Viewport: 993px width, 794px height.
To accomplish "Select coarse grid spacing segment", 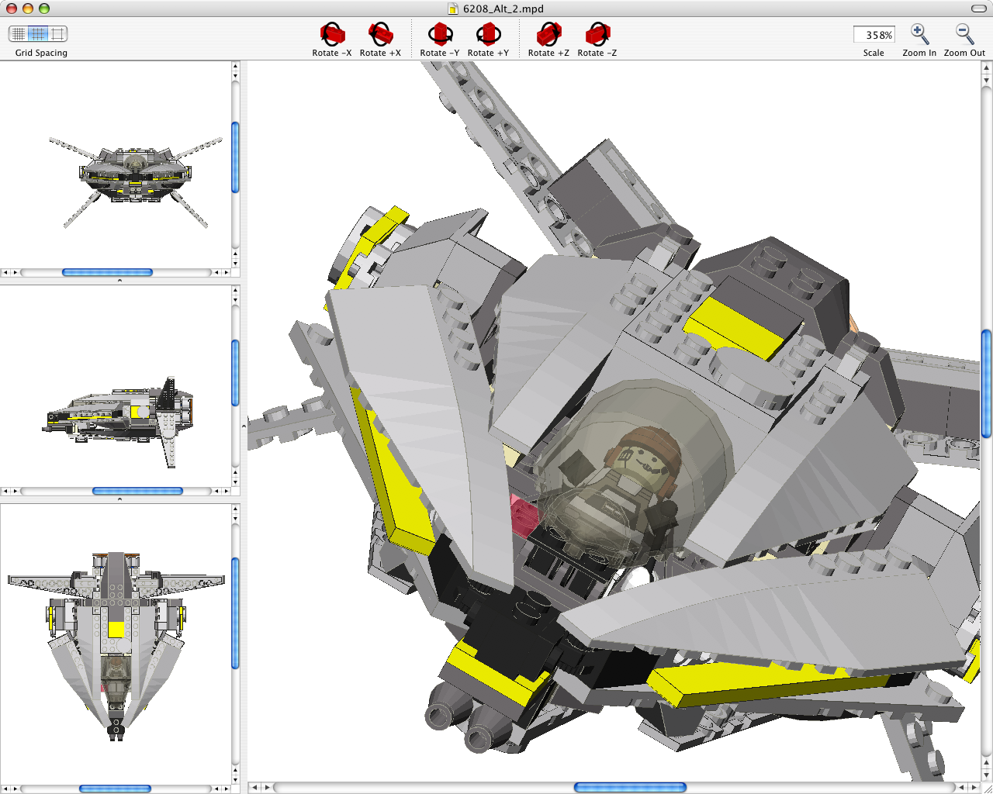I will 58,33.
